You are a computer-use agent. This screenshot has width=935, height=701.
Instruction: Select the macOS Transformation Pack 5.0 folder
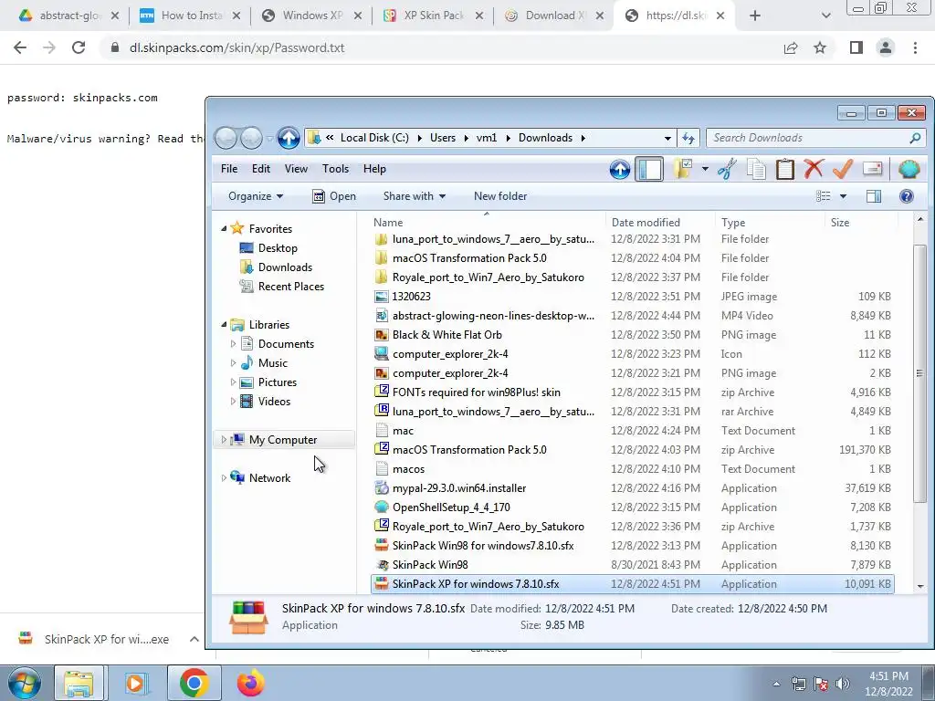tap(469, 258)
